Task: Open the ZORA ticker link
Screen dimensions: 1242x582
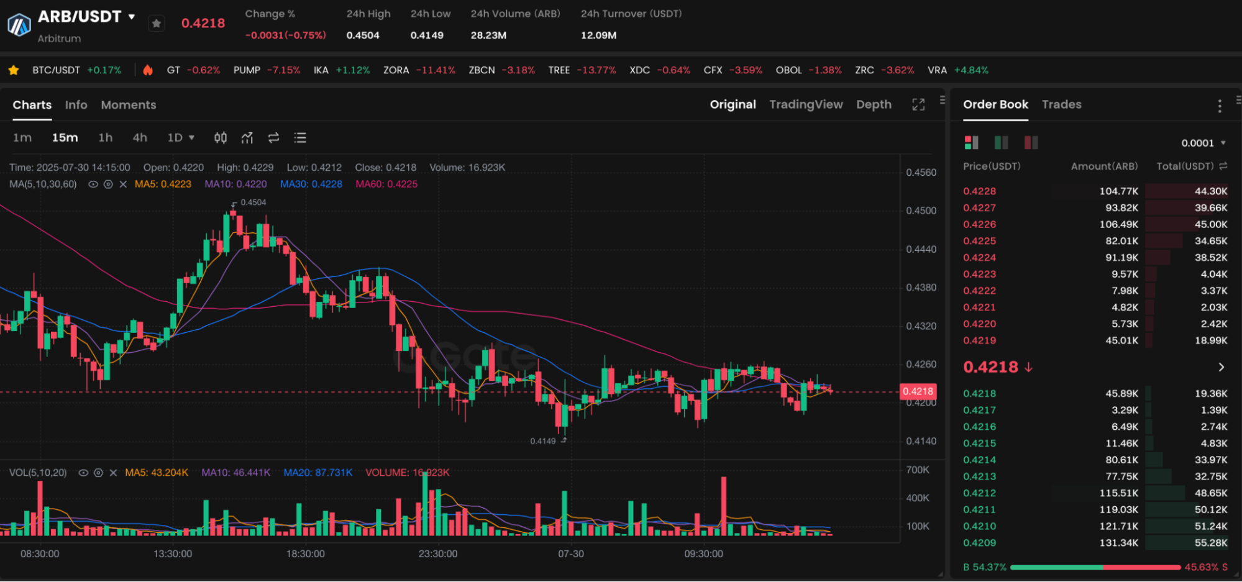Action: [x=419, y=70]
